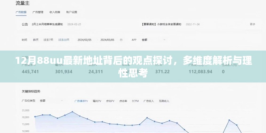Screen dimensions: 266x133
Task: Click the 24,311 stat value
Action: (95, 71)
